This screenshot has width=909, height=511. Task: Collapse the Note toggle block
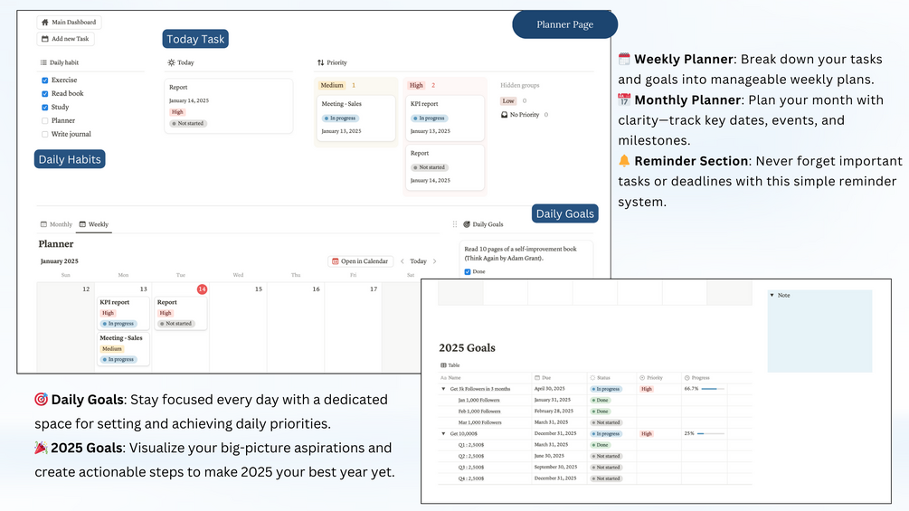pos(772,296)
